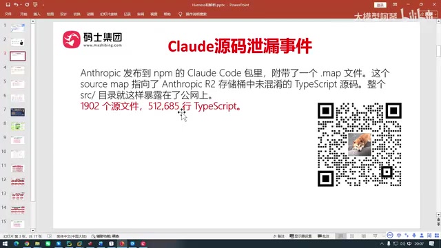Viewport: 441px width, 248px height.
Task: Open the 幻灯片放映 (Slide Show) tab
Action: [x=109, y=14]
